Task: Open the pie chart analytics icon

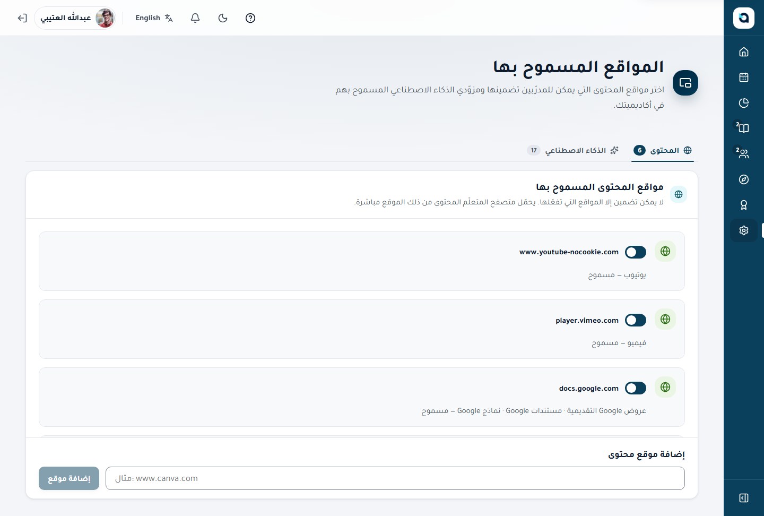Action: click(744, 102)
